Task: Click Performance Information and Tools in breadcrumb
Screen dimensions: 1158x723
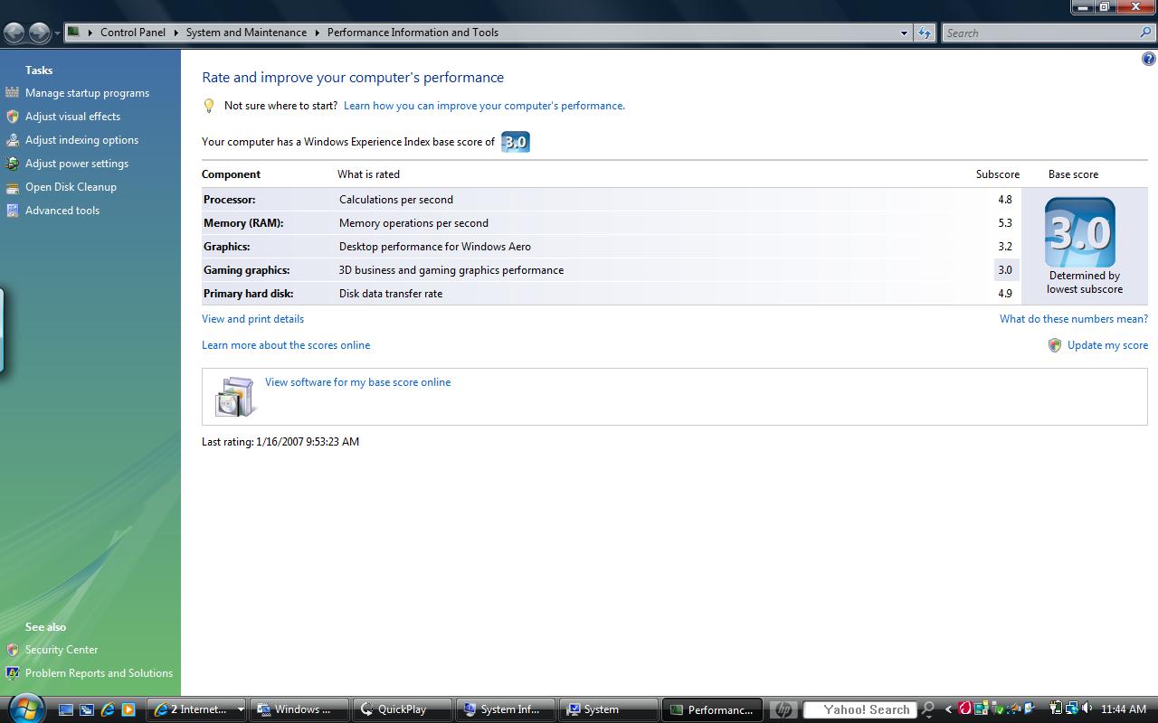Action: (x=413, y=33)
